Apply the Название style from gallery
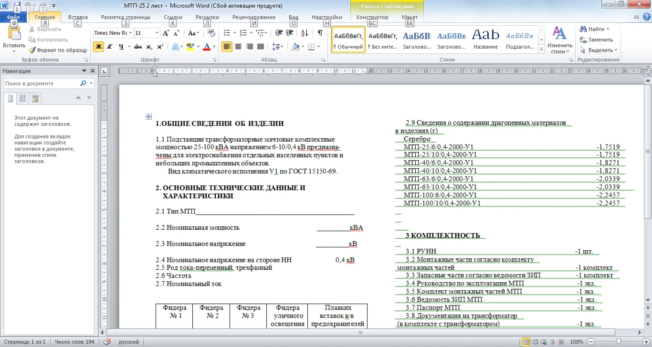The width and height of the screenshot is (652, 347). tap(486, 39)
